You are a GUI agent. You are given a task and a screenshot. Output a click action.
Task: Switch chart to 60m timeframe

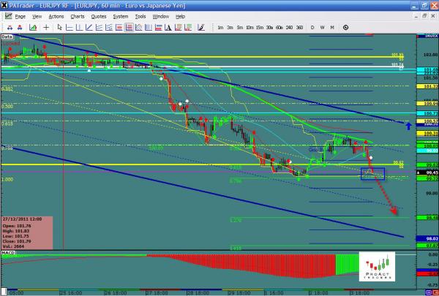(x=279, y=27)
